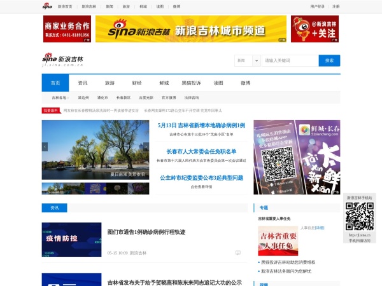The image size is (382, 286).
Task: Open 新浪吉林法务顾问为您解忧 link
Action: coord(286,271)
